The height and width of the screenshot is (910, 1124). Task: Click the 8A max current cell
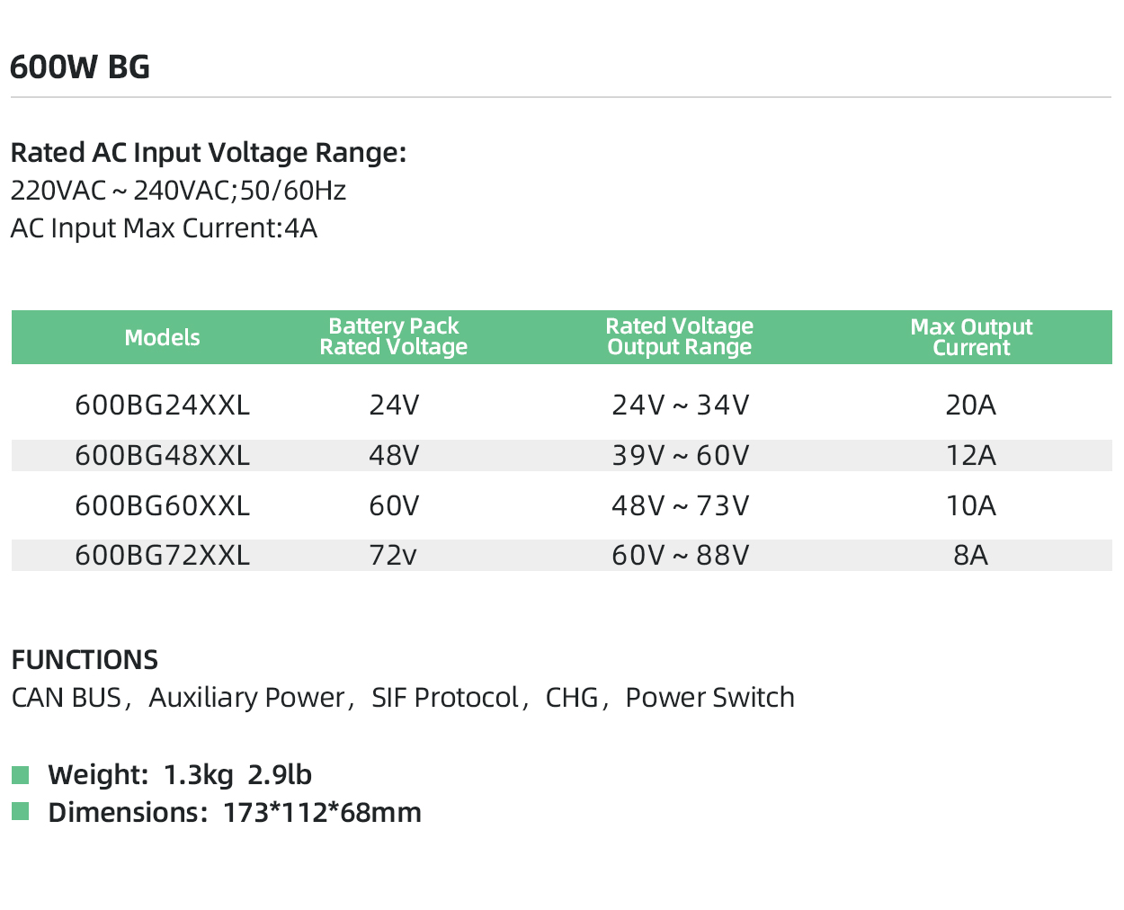pyautogui.click(x=970, y=556)
